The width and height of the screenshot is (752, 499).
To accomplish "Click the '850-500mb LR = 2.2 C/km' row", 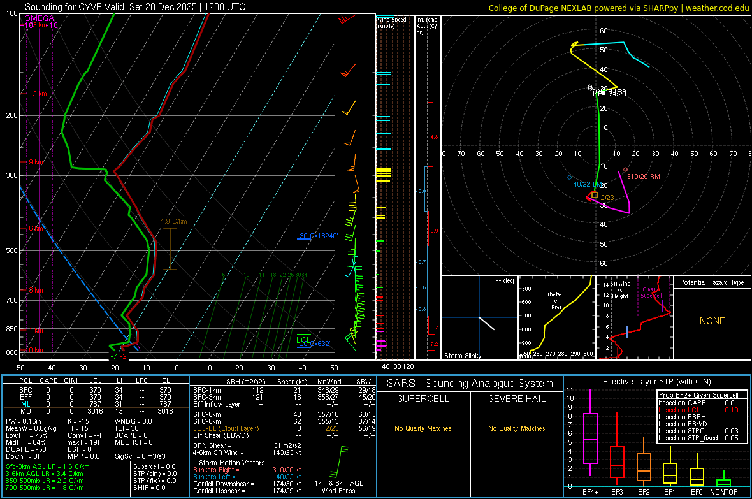I will (45, 481).
